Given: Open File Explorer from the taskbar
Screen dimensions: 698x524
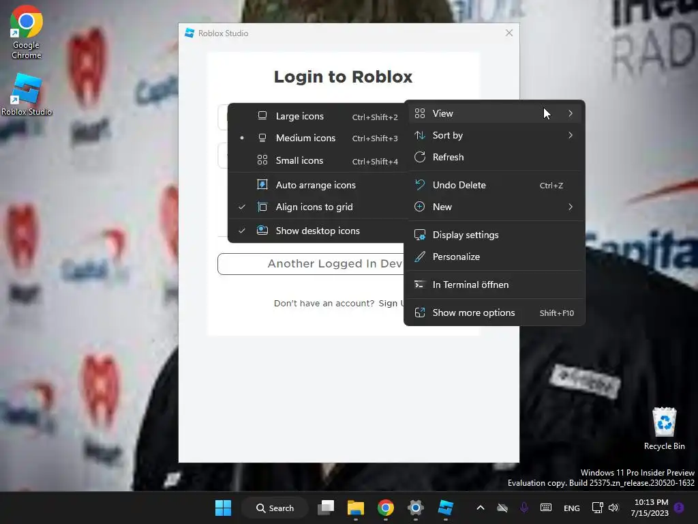Looking at the screenshot, I should 356,508.
